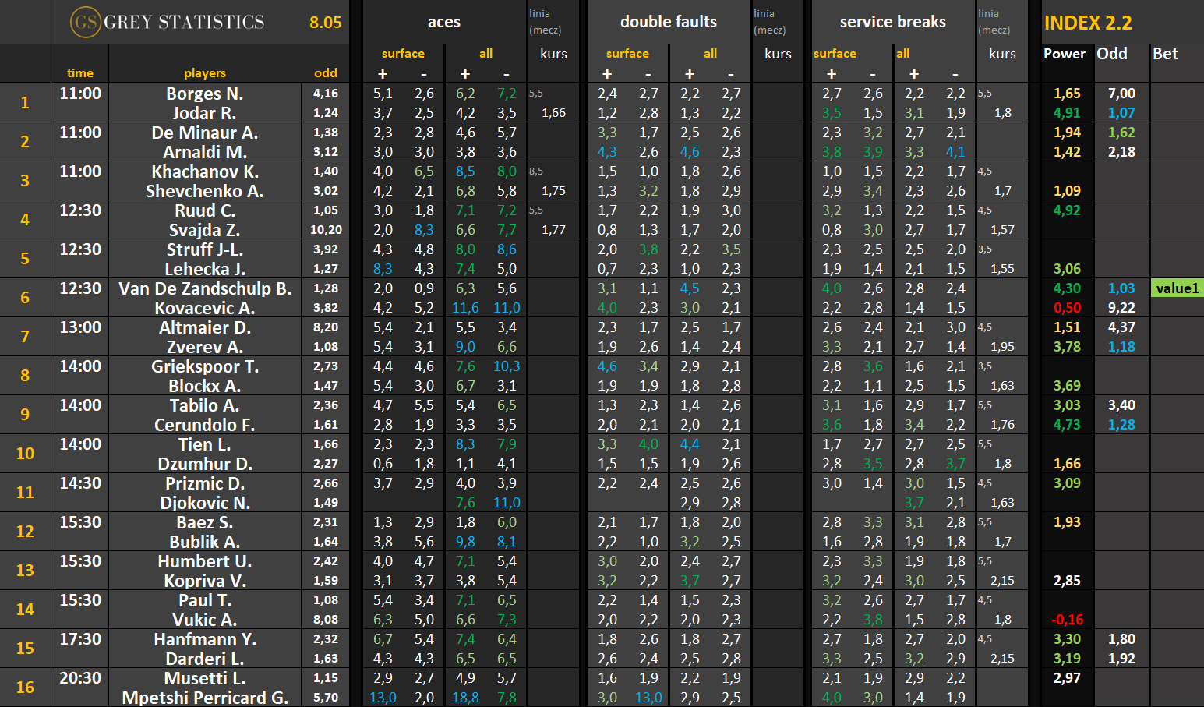Select player Shevchenko A.
1204x707 pixels.
click(x=205, y=191)
